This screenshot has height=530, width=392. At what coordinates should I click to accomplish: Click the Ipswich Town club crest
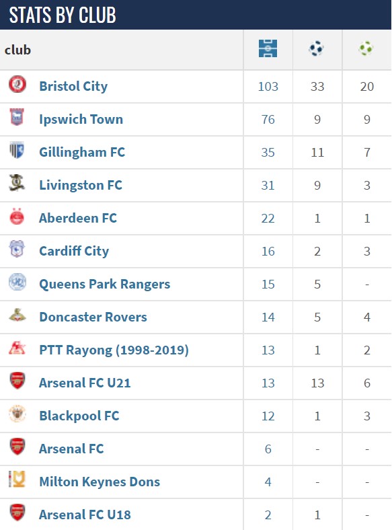pos(17,117)
